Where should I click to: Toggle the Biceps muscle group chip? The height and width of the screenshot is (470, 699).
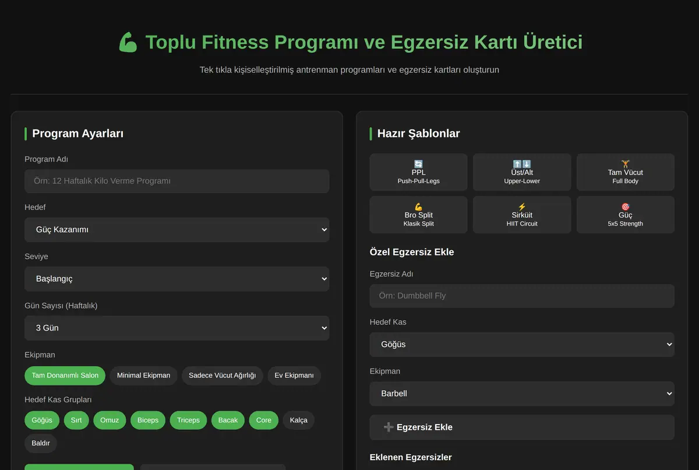coord(148,420)
